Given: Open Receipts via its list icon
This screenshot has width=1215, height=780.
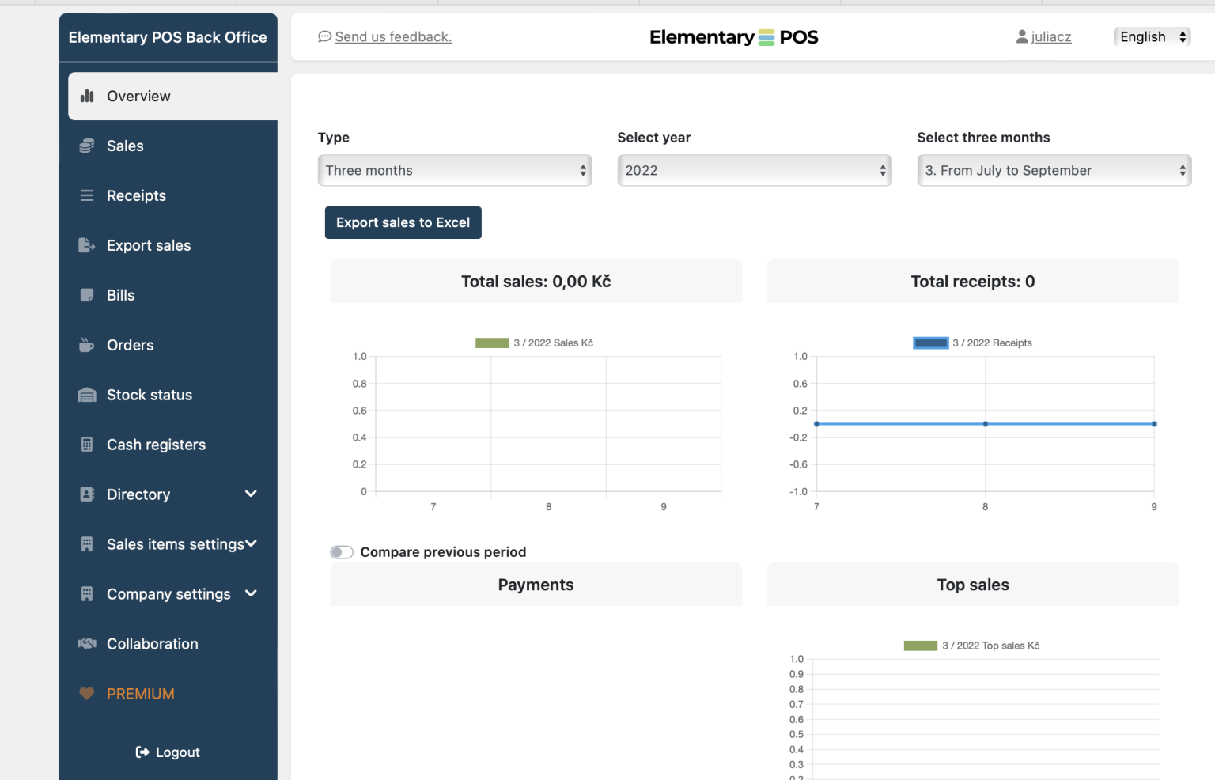Looking at the screenshot, I should point(85,195).
